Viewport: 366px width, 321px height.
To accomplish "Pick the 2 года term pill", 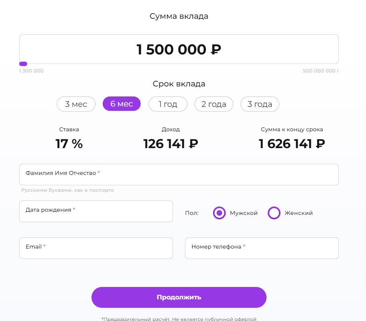I will (214, 104).
